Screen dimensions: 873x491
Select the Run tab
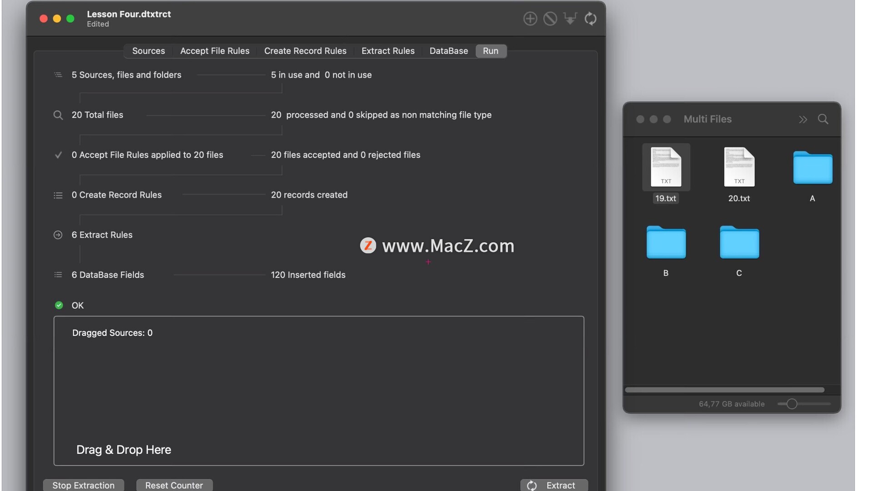491,51
